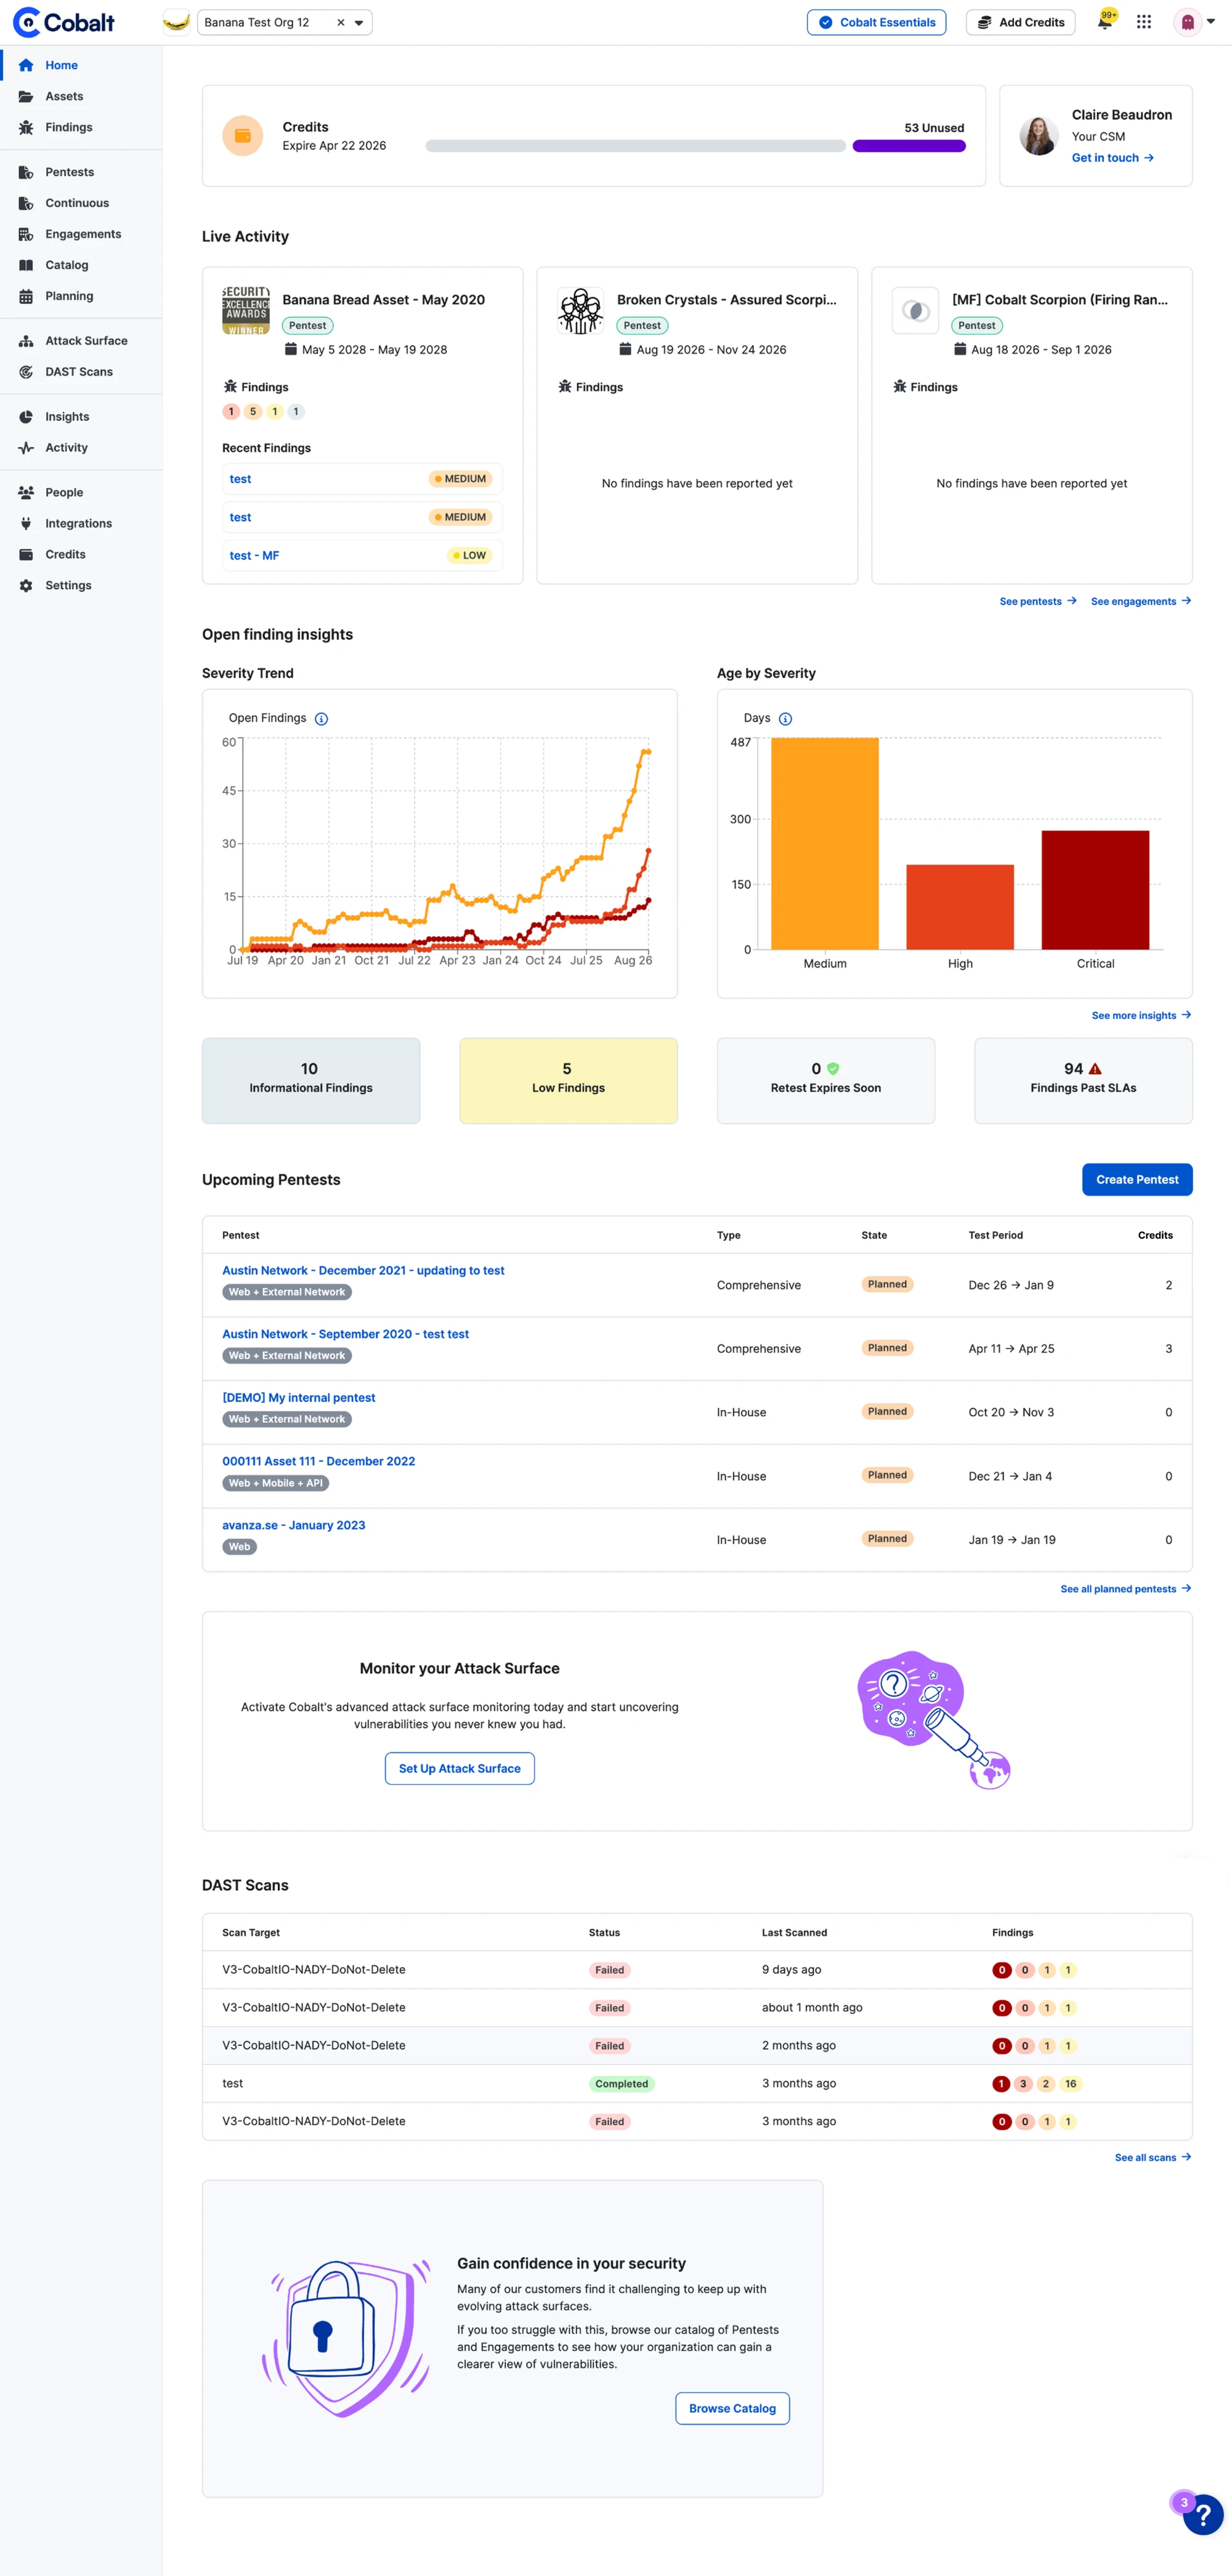Open the apps grid icon
Screen dimensions: 1232x2576
1144,21
